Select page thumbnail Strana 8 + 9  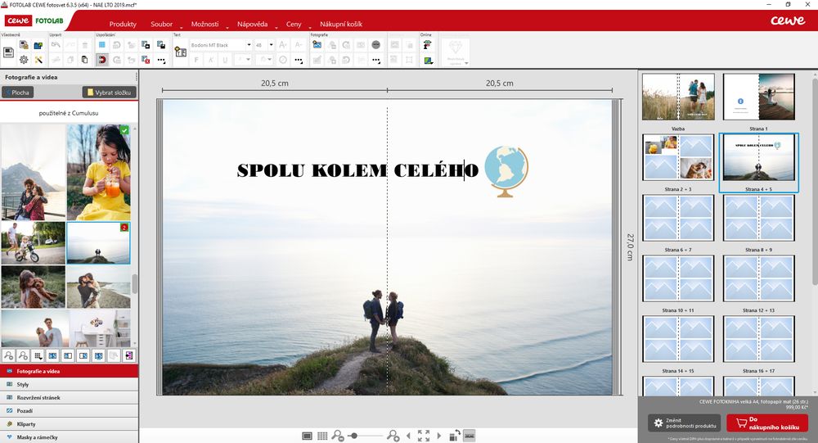[x=759, y=218]
